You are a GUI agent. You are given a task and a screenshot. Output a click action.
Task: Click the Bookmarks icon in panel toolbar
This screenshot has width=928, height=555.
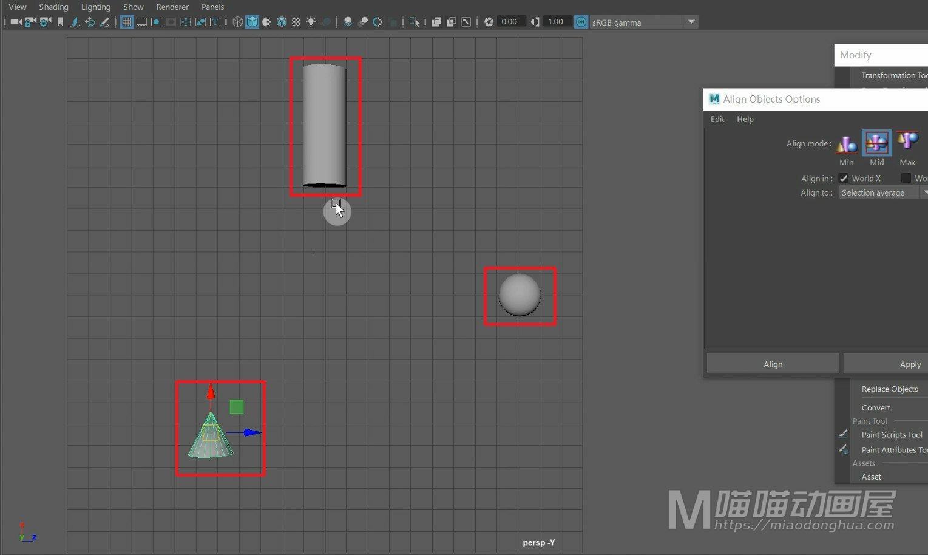coord(60,22)
